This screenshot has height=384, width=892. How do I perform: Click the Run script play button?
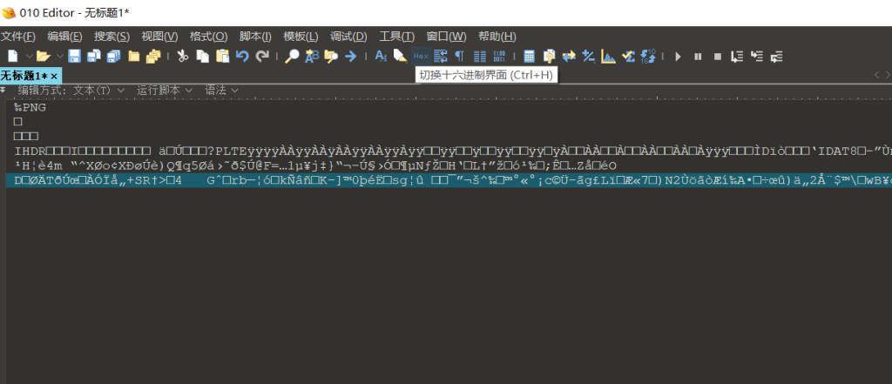tap(678, 56)
